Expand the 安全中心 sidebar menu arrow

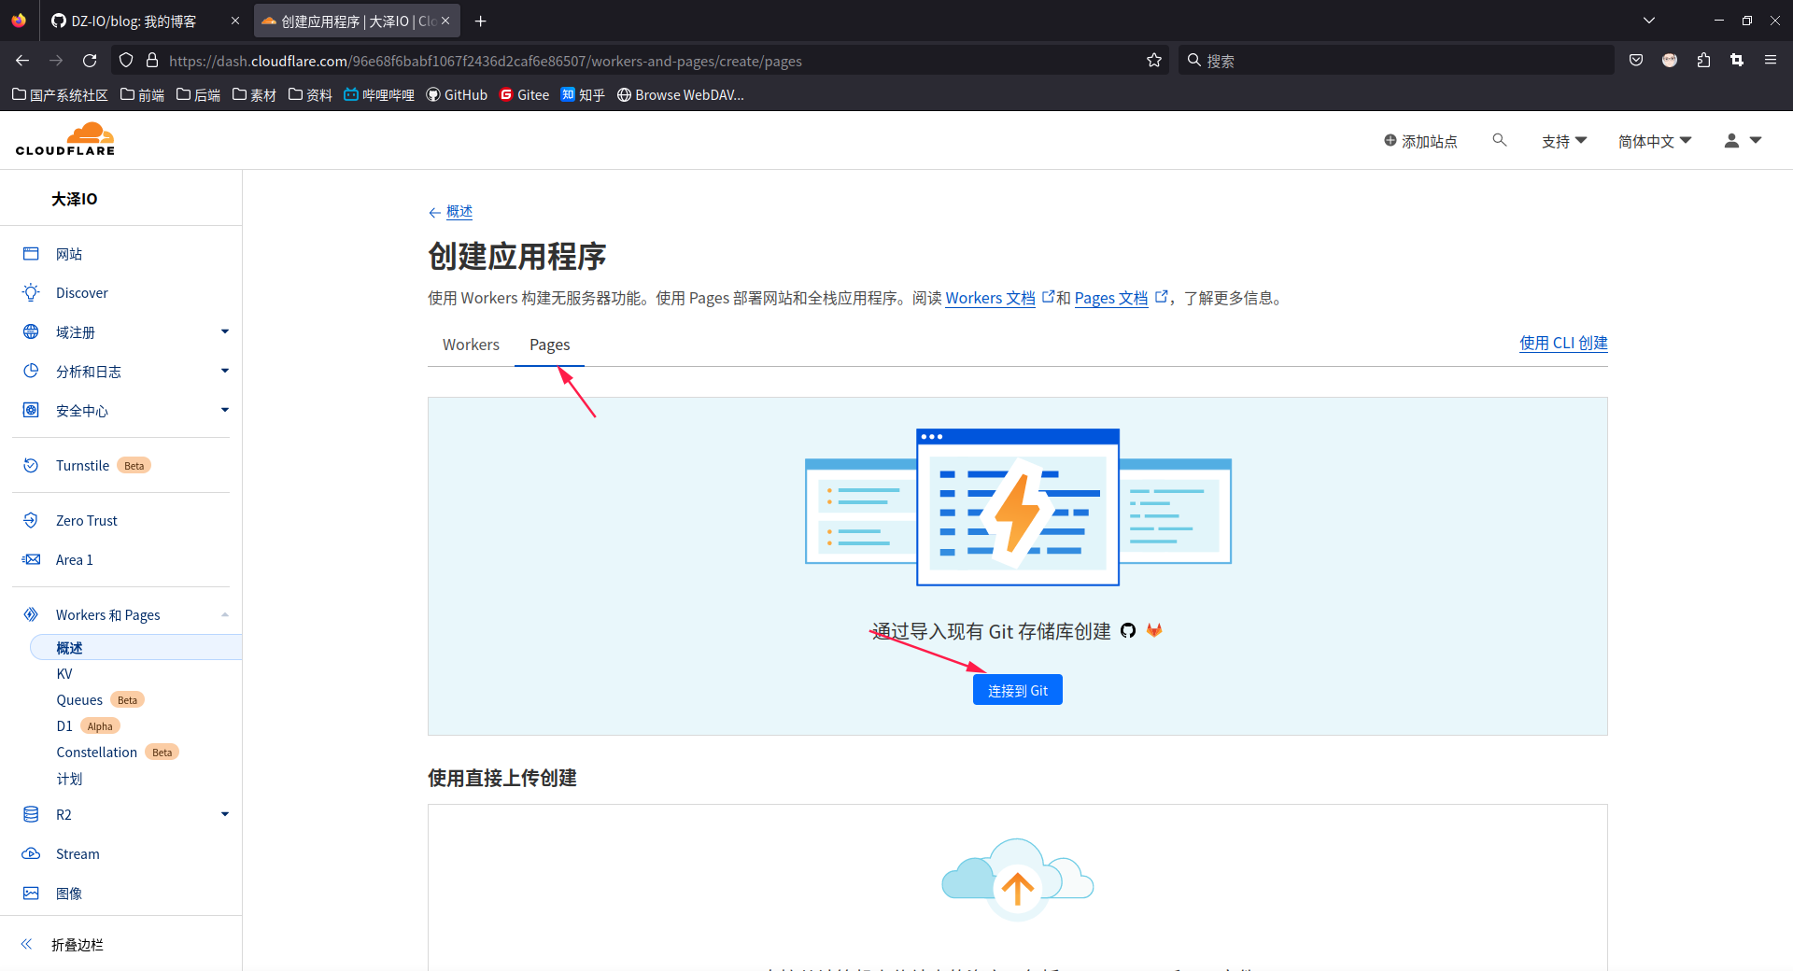pyautogui.click(x=225, y=411)
